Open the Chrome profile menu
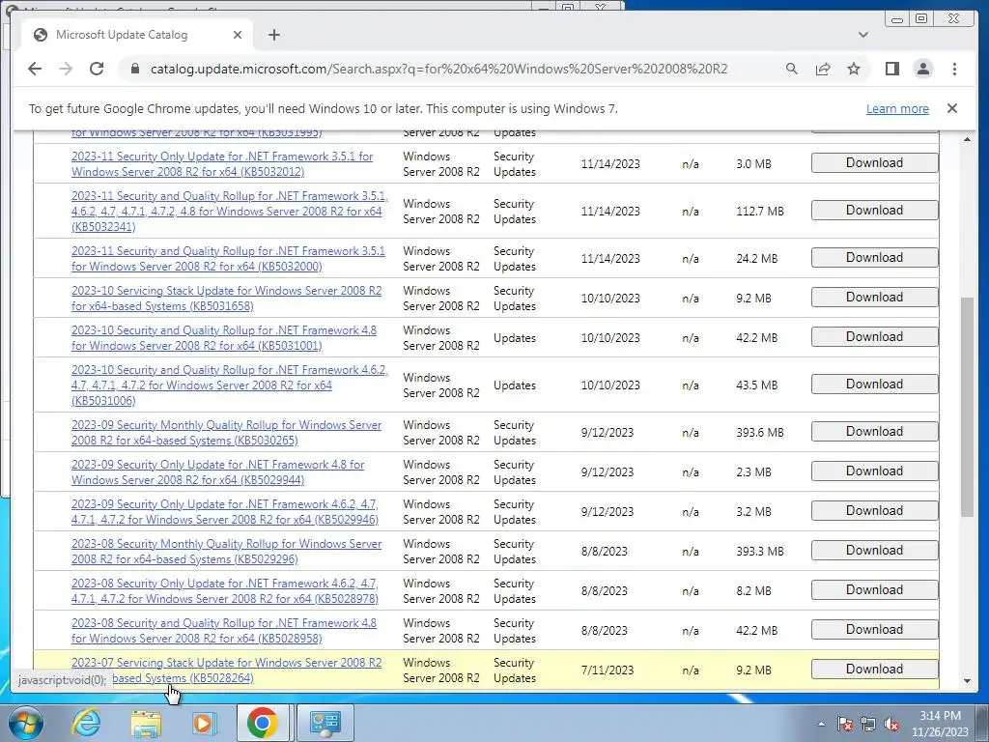The width and height of the screenshot is (989, 742). [x=922, y=69]
